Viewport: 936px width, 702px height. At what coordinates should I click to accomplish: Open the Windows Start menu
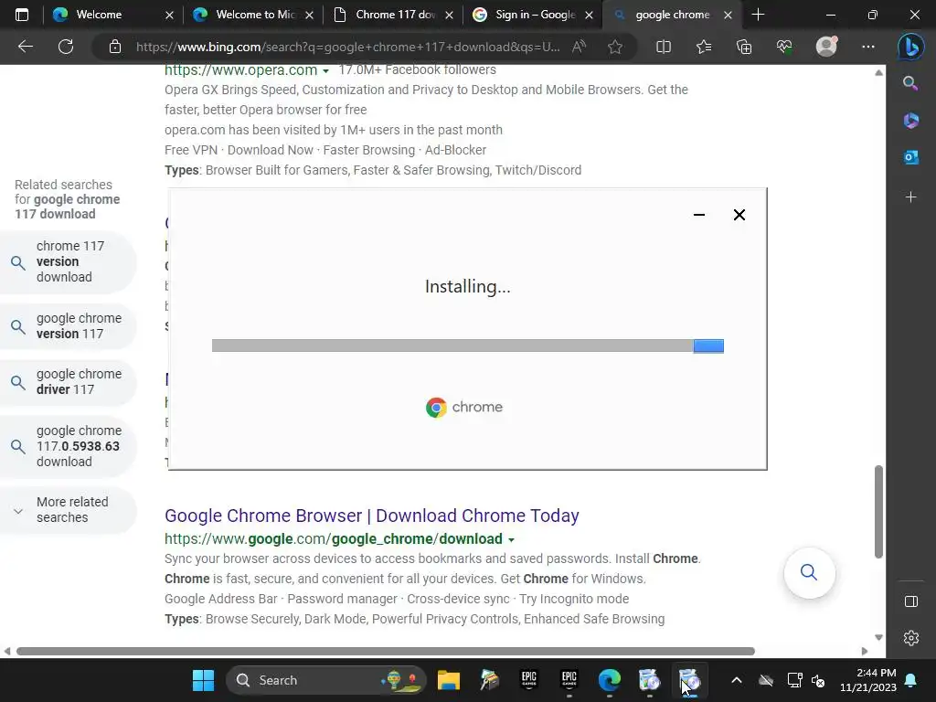click(203, 680)
